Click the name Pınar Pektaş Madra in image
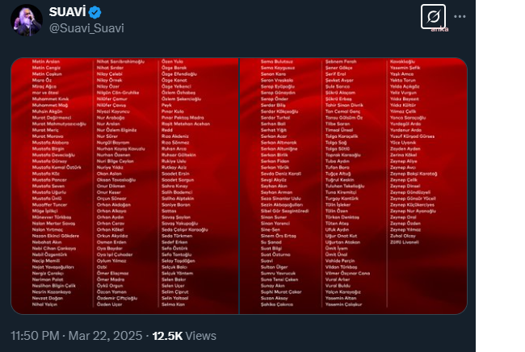Viewport: 525px width, 352px height. click(183, 117)
